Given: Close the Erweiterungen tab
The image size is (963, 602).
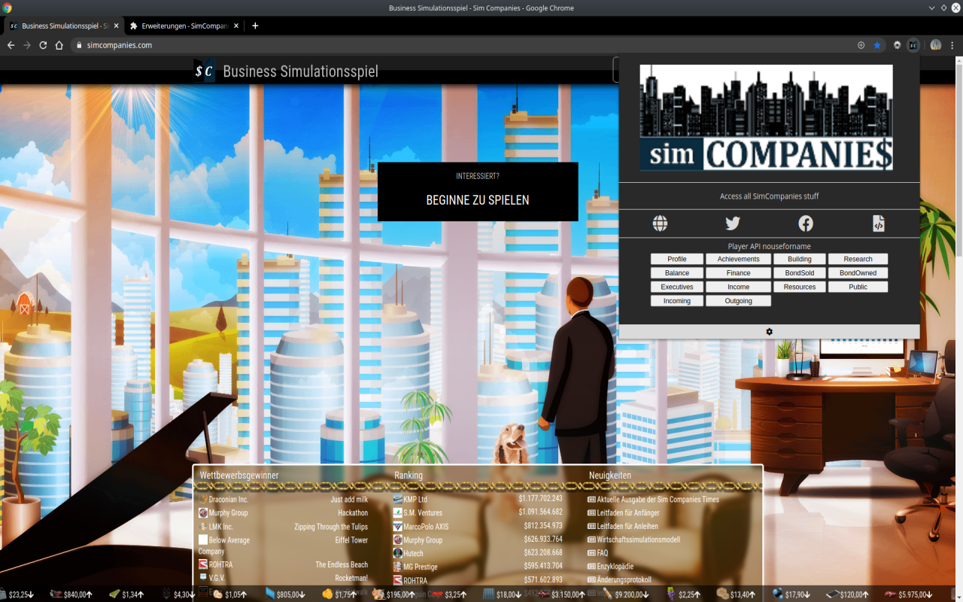Looking at the screenshot, I should (236, 26).
